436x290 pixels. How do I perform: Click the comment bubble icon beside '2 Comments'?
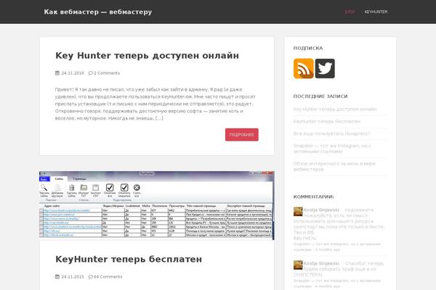pos(90,73)
